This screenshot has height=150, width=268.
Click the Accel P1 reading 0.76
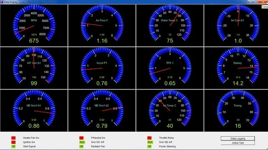102,83
